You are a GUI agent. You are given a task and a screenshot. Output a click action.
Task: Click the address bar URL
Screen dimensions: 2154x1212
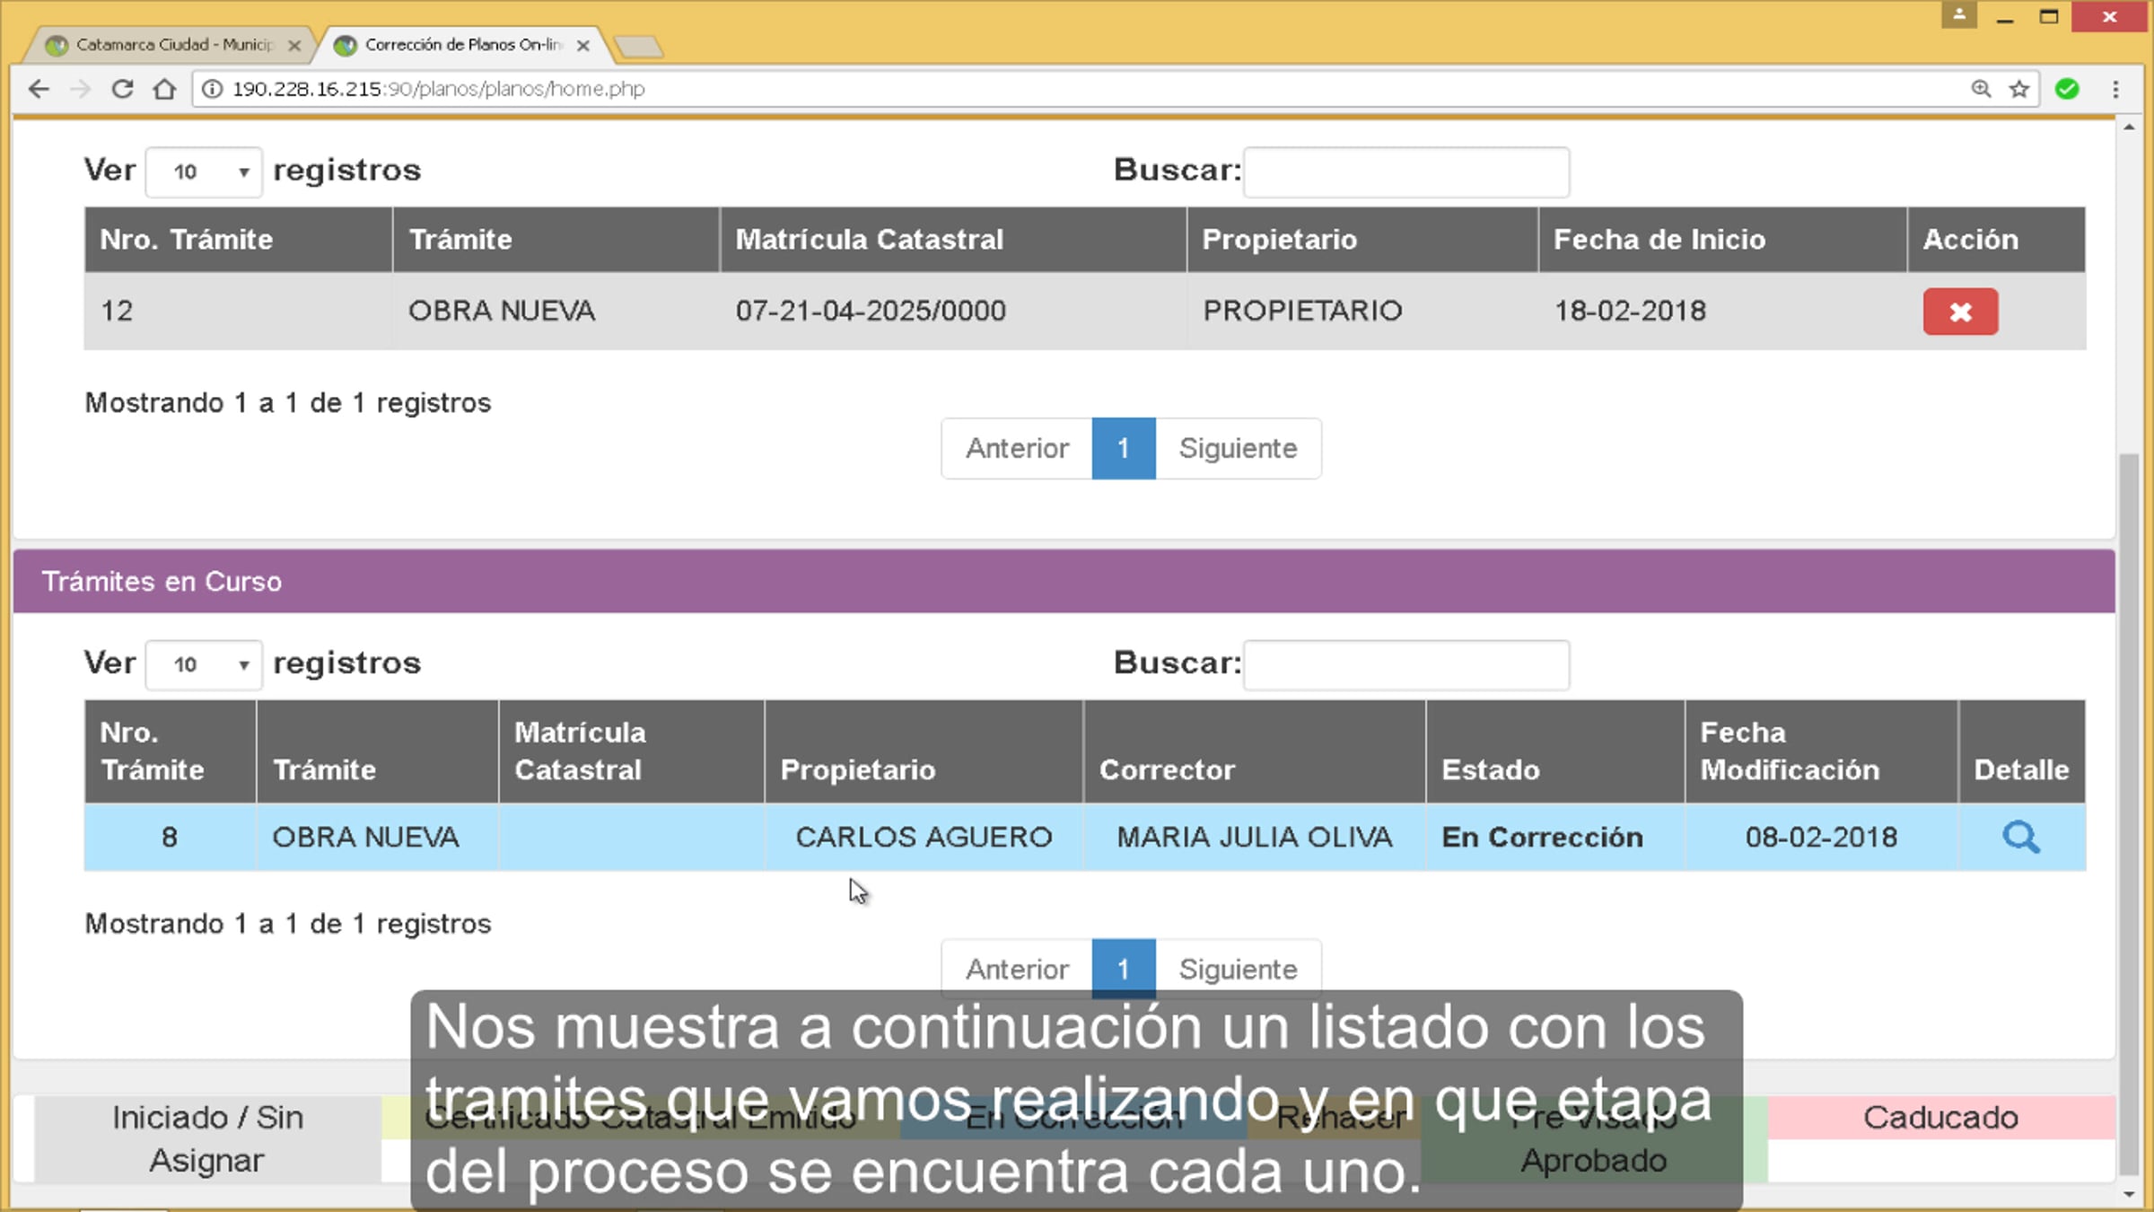click(439, 89)
